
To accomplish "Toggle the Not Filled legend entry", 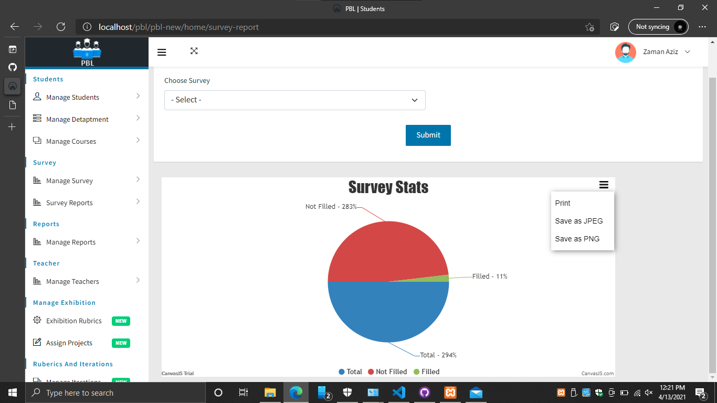I will pyautogui.click(x=387, y=372).
